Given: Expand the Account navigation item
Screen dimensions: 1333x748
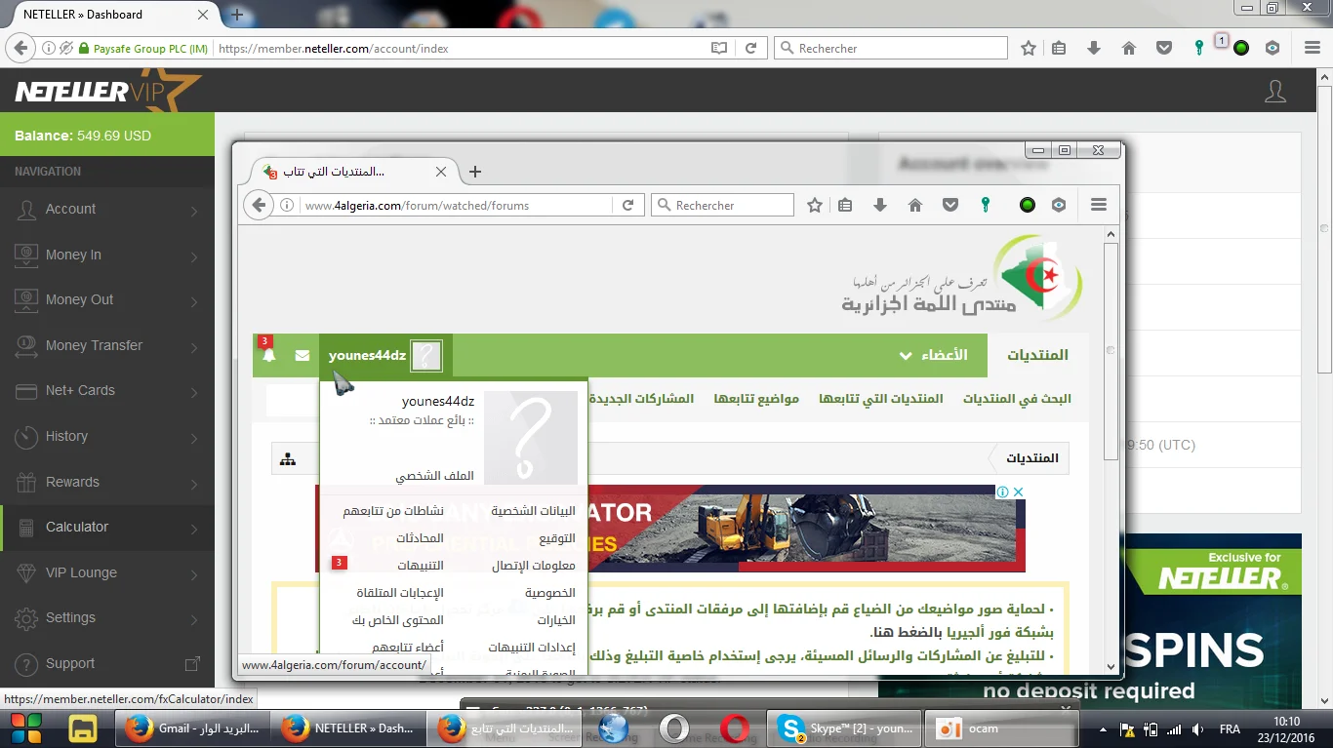Looking at the screenshot, I should (107, 210).
